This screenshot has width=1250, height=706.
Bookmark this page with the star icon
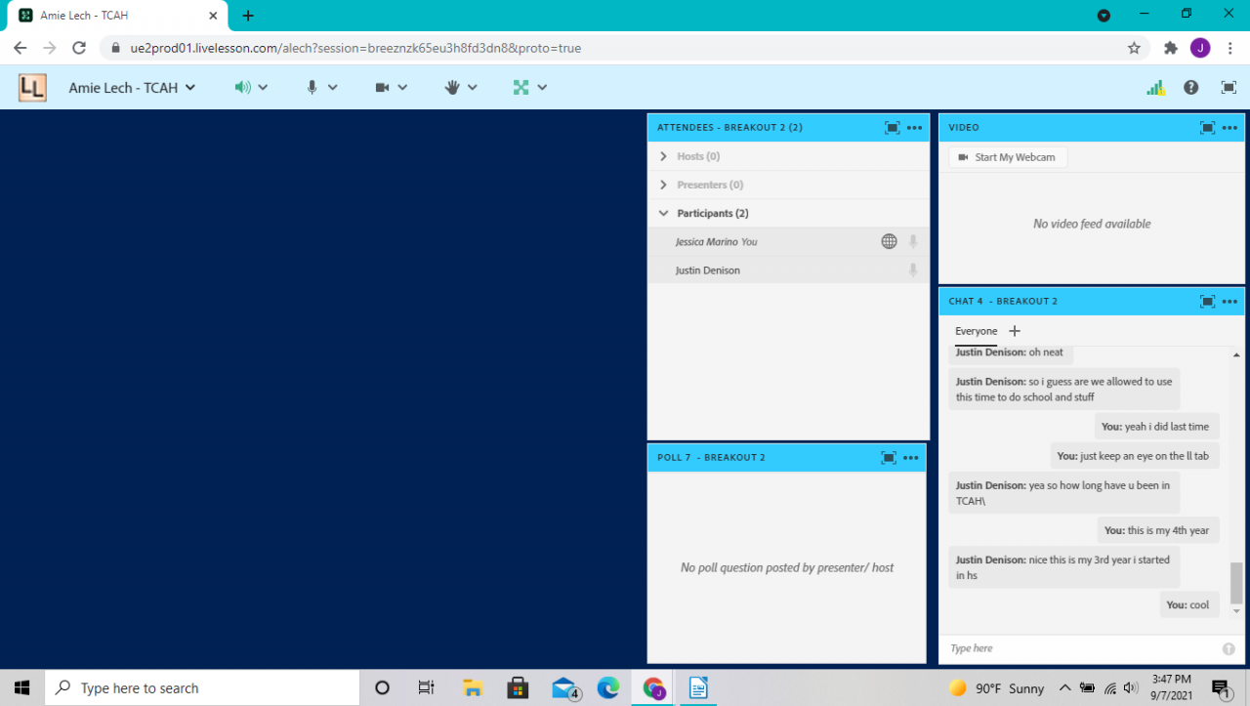1134,48
